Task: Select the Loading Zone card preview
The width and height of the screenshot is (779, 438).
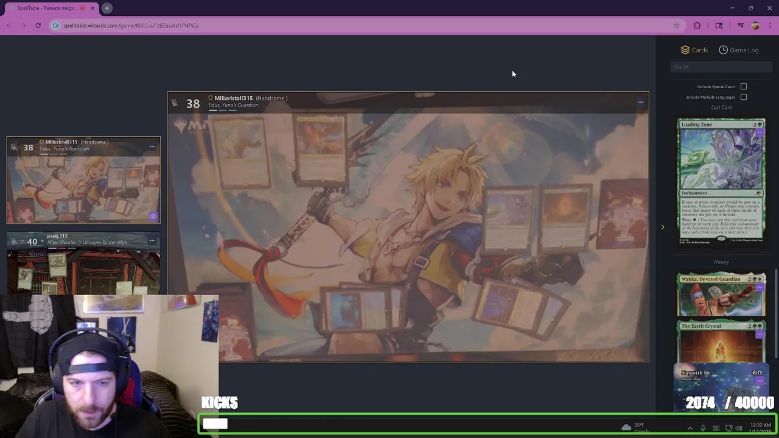Action: tap(721, 181)
